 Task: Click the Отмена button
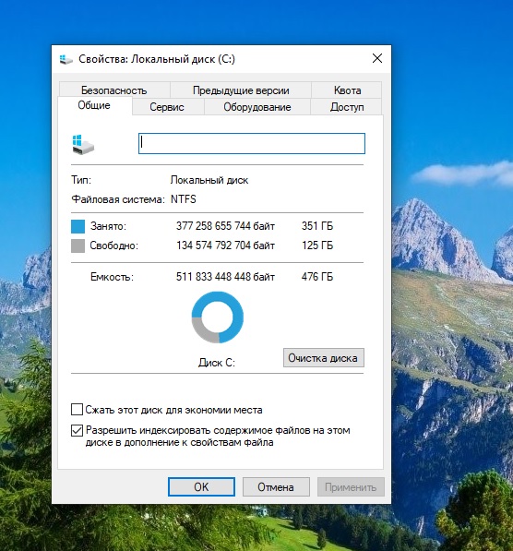276,486
